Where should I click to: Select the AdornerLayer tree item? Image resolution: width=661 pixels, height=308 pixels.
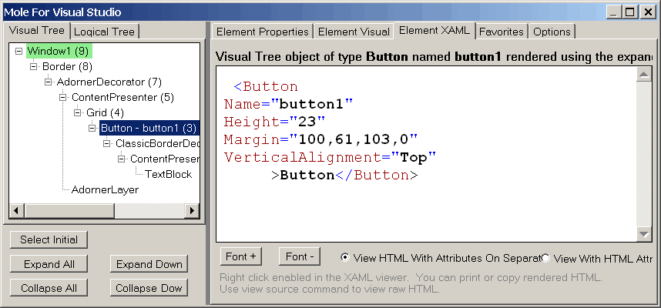105,189
